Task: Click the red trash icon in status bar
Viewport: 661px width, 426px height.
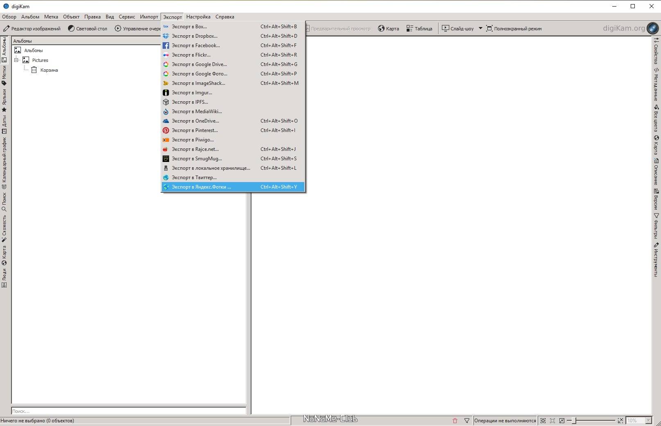Action: coord(455,420)
